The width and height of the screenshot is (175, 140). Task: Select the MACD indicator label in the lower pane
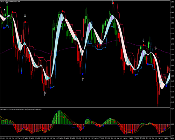coord(21,109)
